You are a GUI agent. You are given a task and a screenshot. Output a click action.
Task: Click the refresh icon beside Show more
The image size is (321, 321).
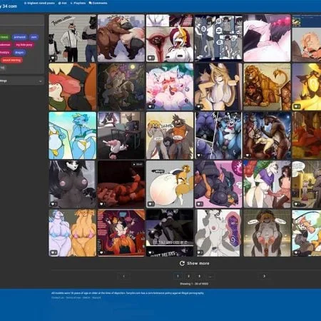click(x=182, y=263)
